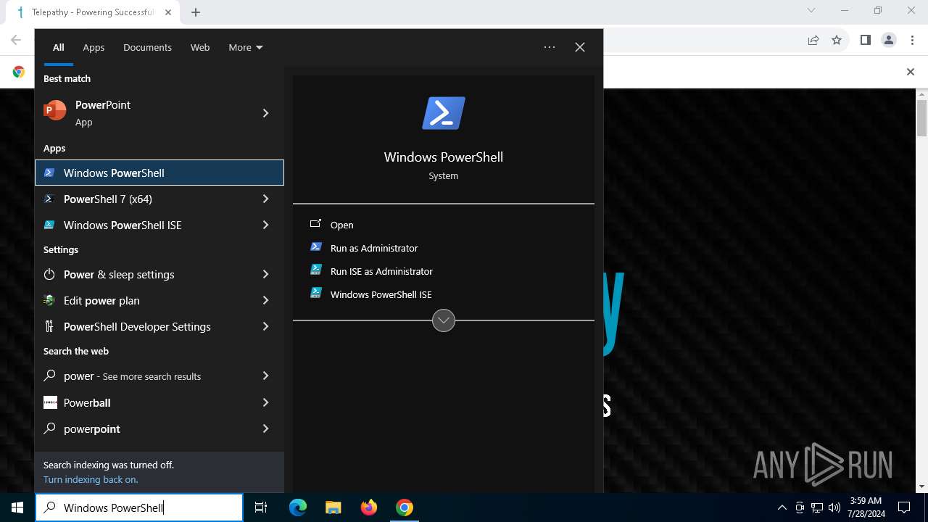Show hidden system tray icons
928x522 pixels.
click(x=782, y=507)
